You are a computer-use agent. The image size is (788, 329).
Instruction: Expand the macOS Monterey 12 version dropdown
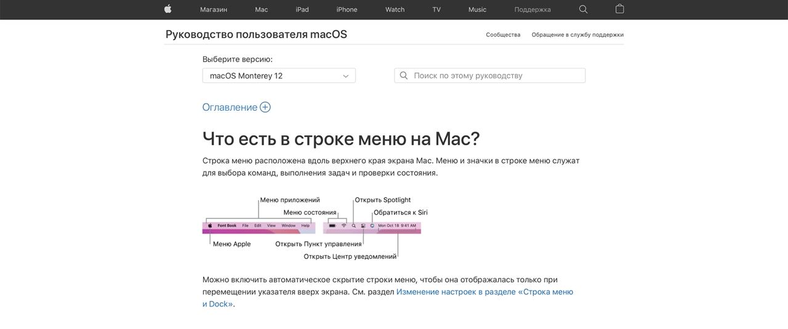point(279,76)
